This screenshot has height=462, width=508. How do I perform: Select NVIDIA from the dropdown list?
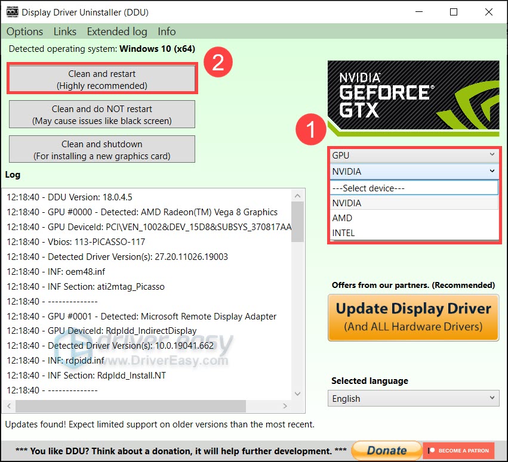coord(414,203)
